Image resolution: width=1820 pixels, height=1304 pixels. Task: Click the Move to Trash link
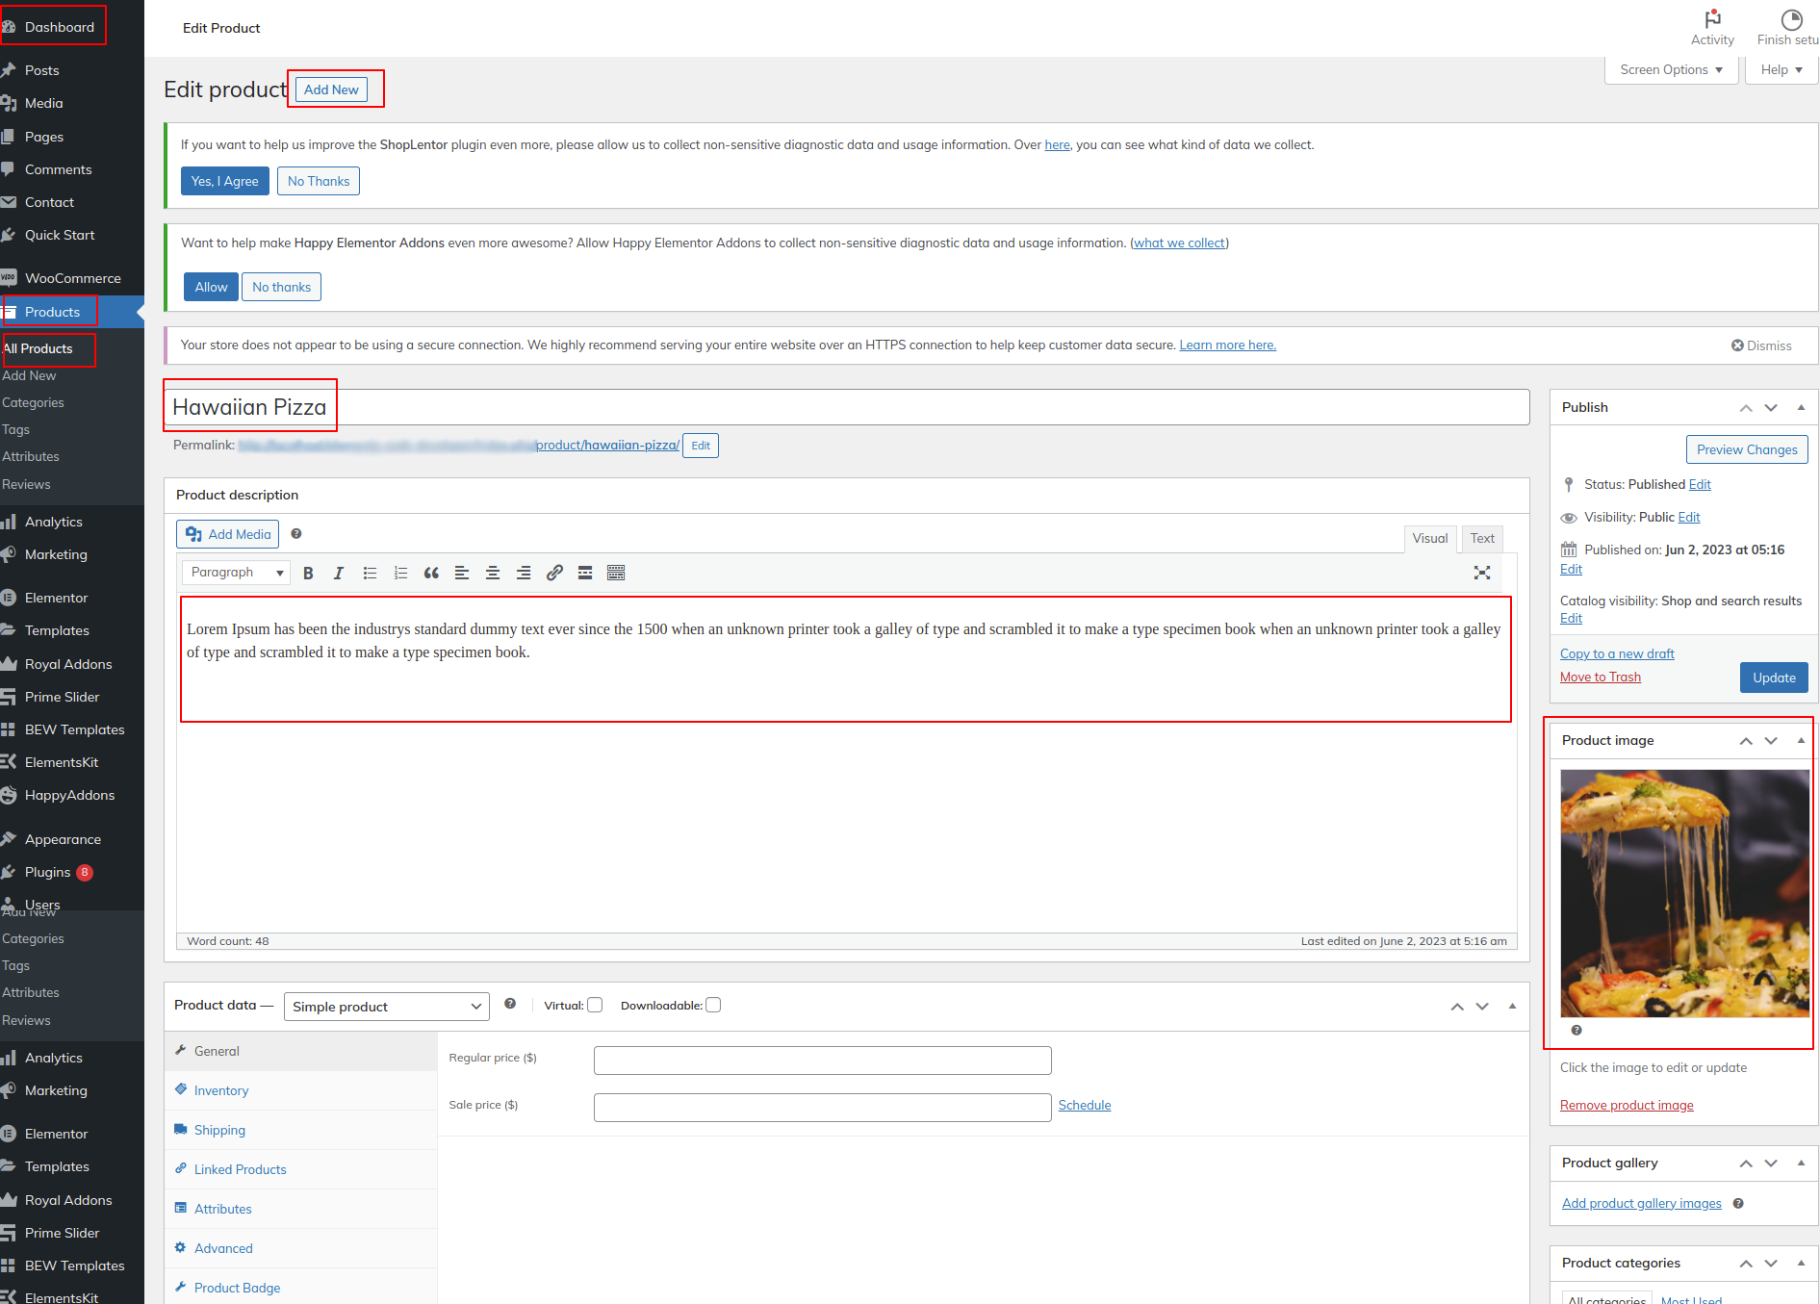point(1600,678)
